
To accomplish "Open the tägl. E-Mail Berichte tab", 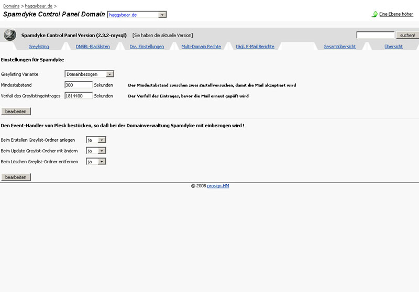I will click(x=255, y=47).
